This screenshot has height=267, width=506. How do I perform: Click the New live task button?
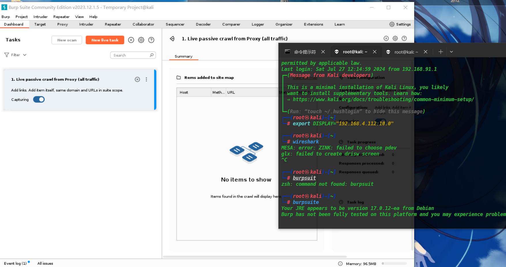(105, 40)
